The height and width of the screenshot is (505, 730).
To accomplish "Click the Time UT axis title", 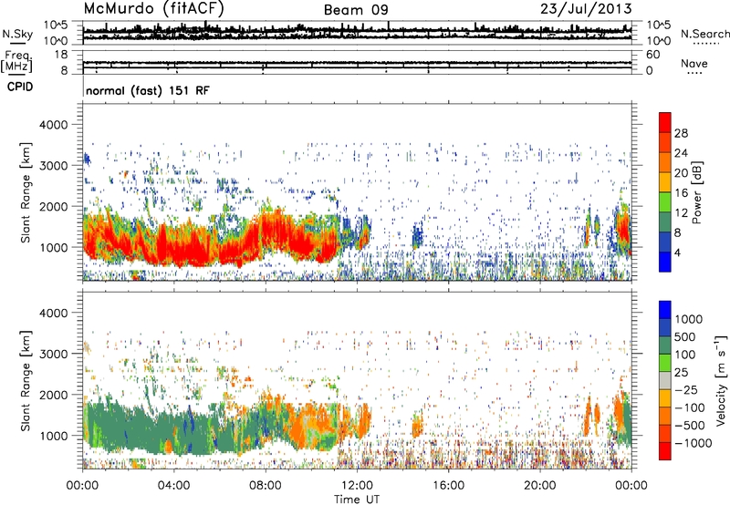I will click(x=357, y=500).
